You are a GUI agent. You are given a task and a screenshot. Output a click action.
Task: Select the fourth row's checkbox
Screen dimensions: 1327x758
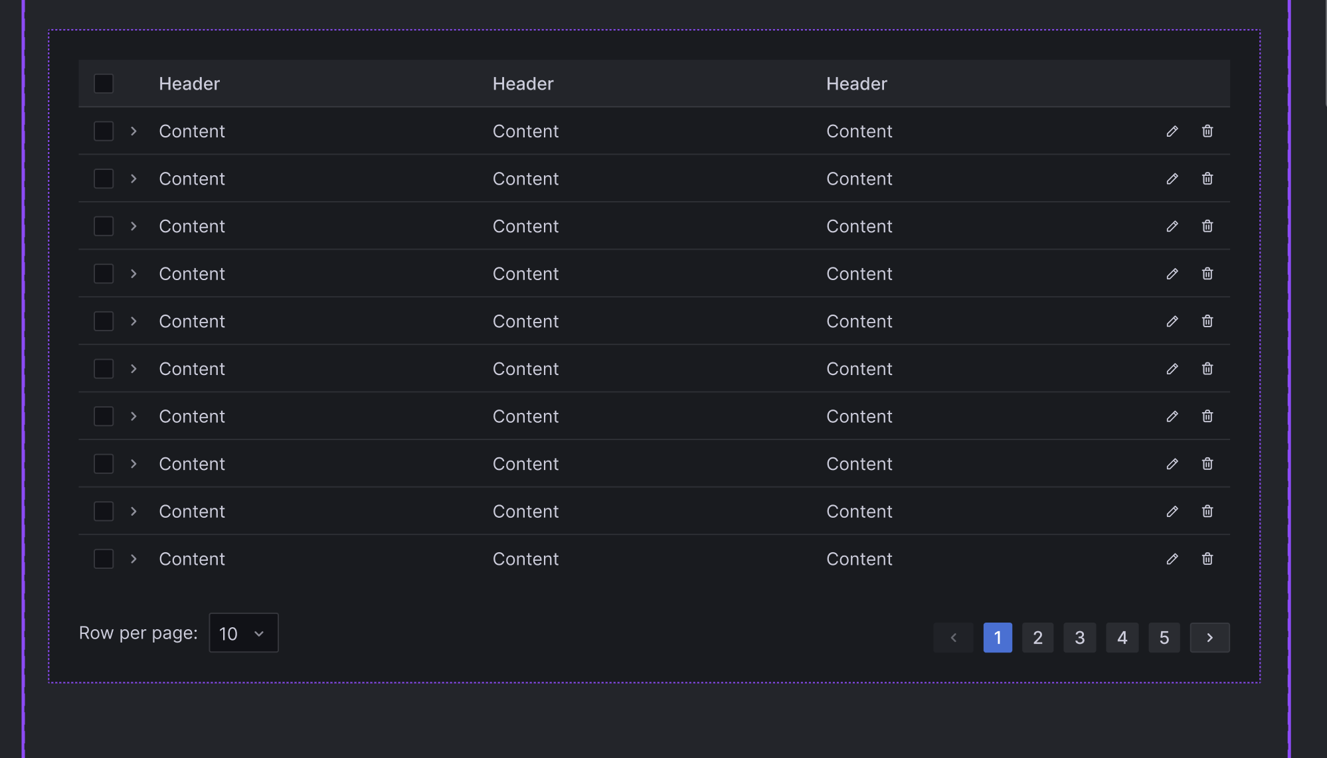coord(104,273)
